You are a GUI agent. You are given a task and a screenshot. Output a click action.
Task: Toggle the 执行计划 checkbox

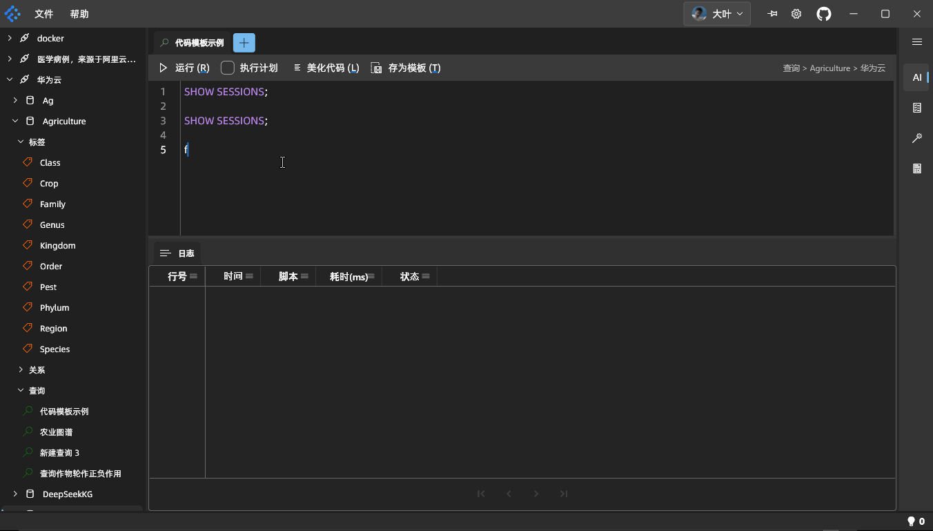(x=228, y=68)
